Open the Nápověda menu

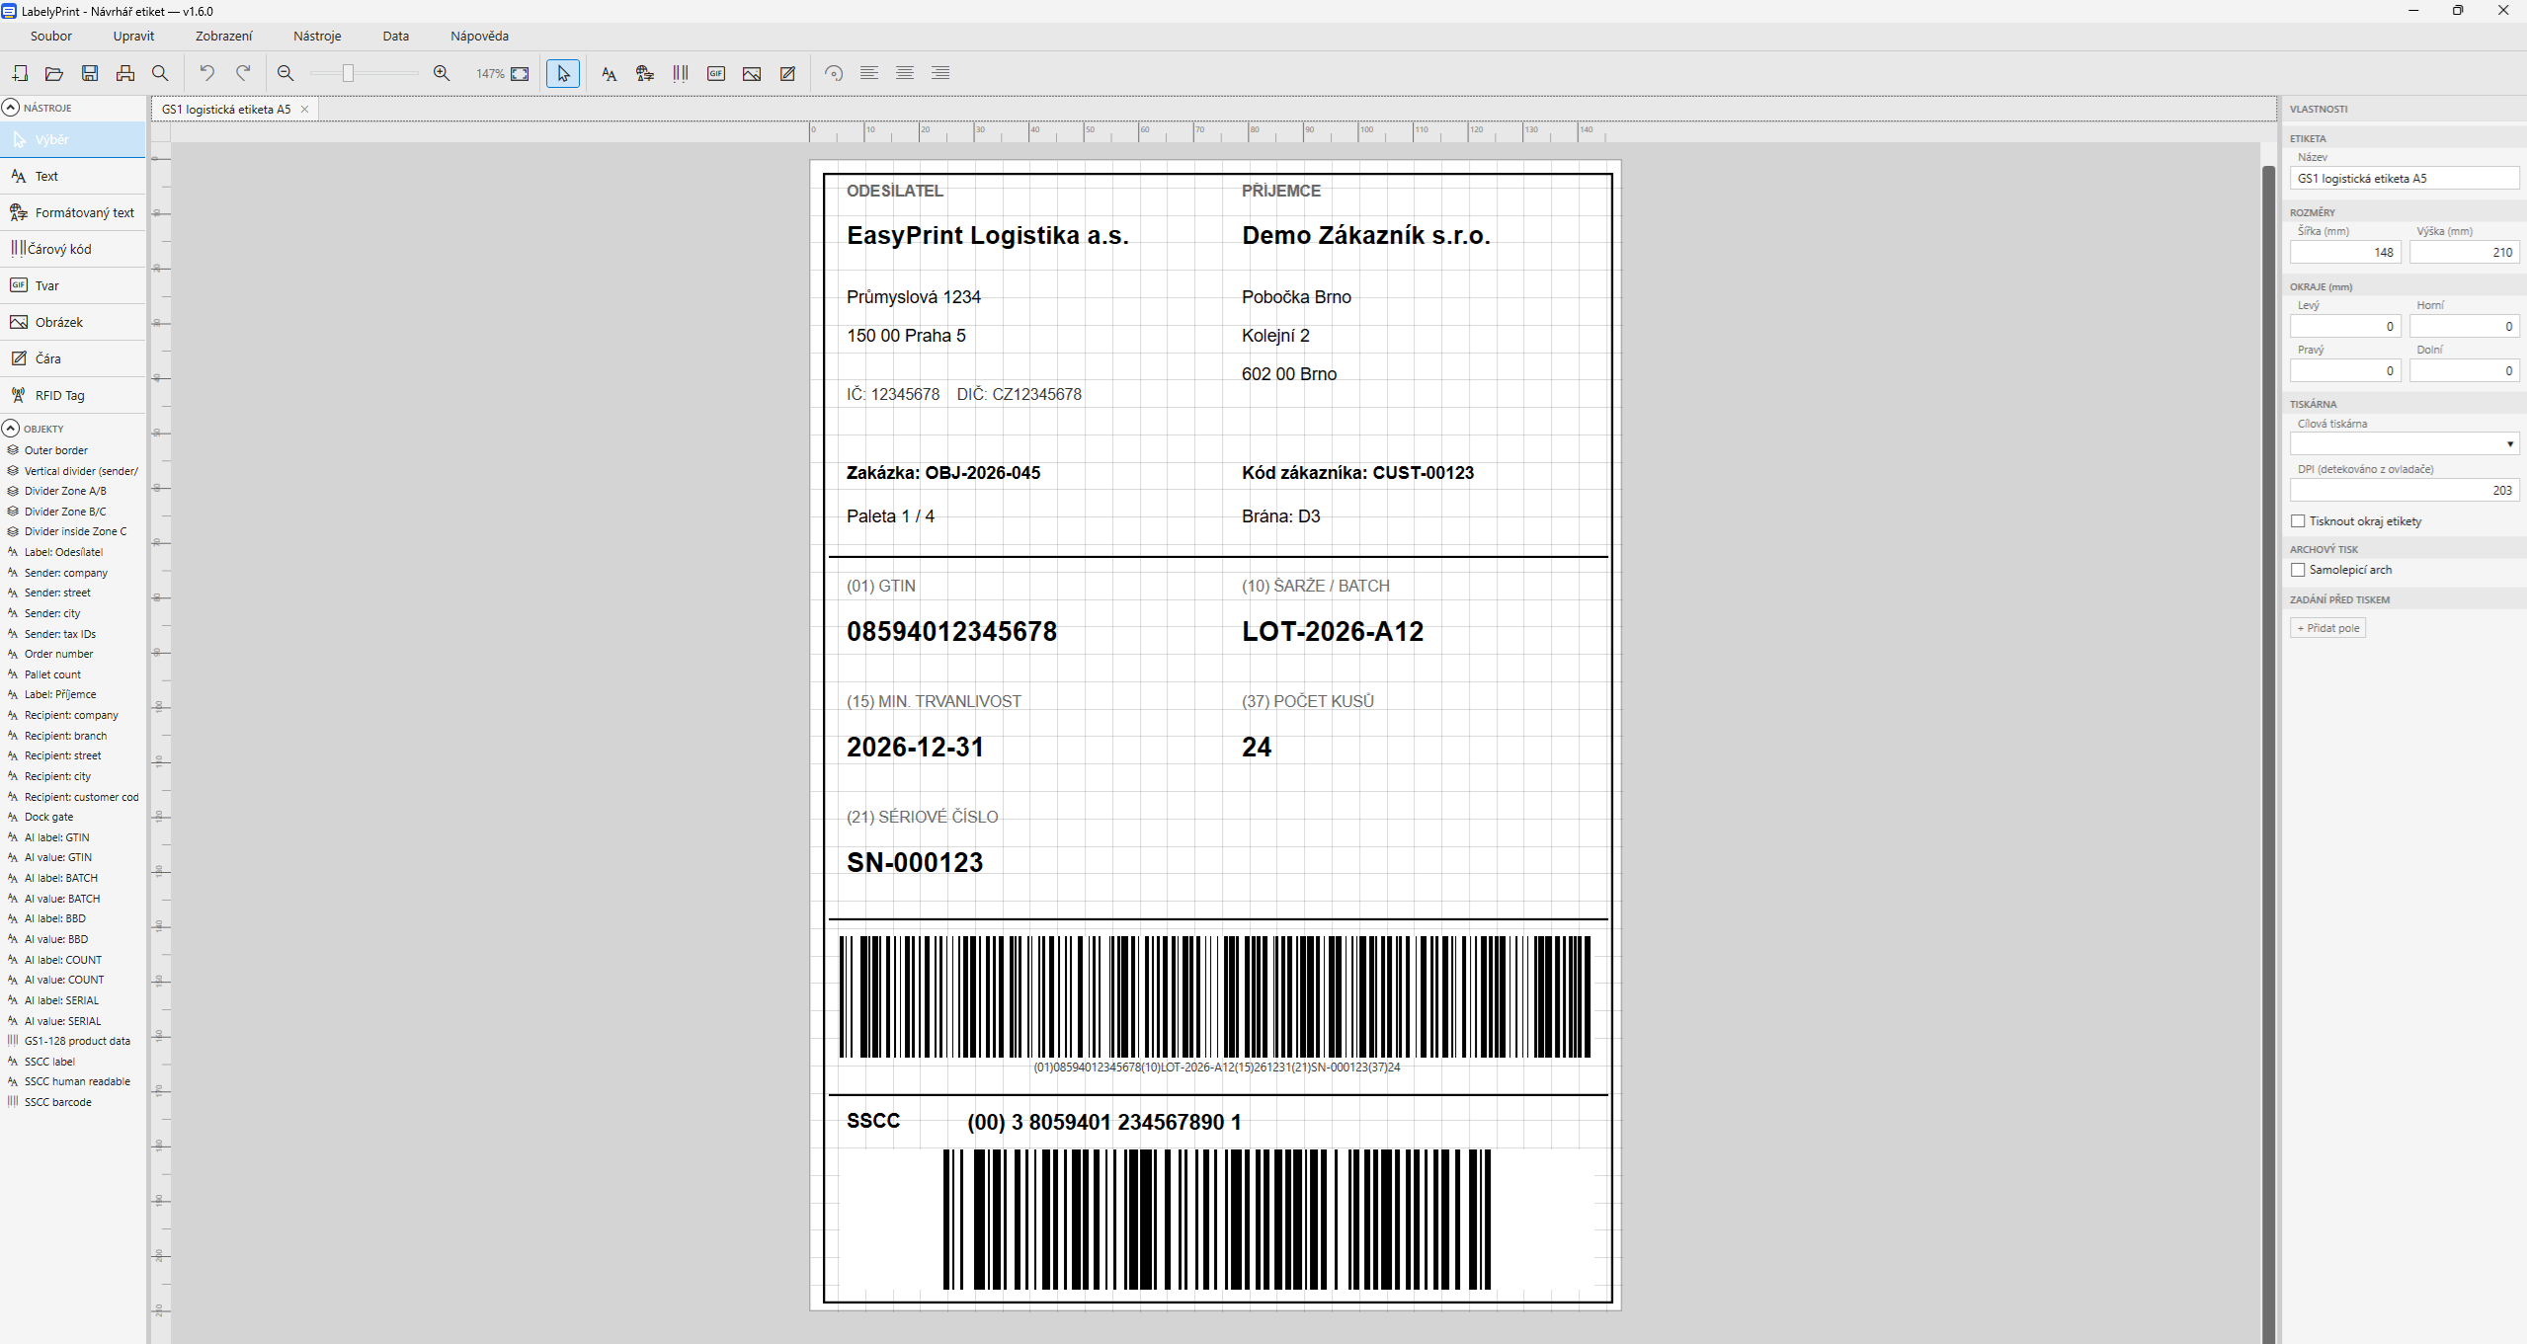[x=479, y=36]
